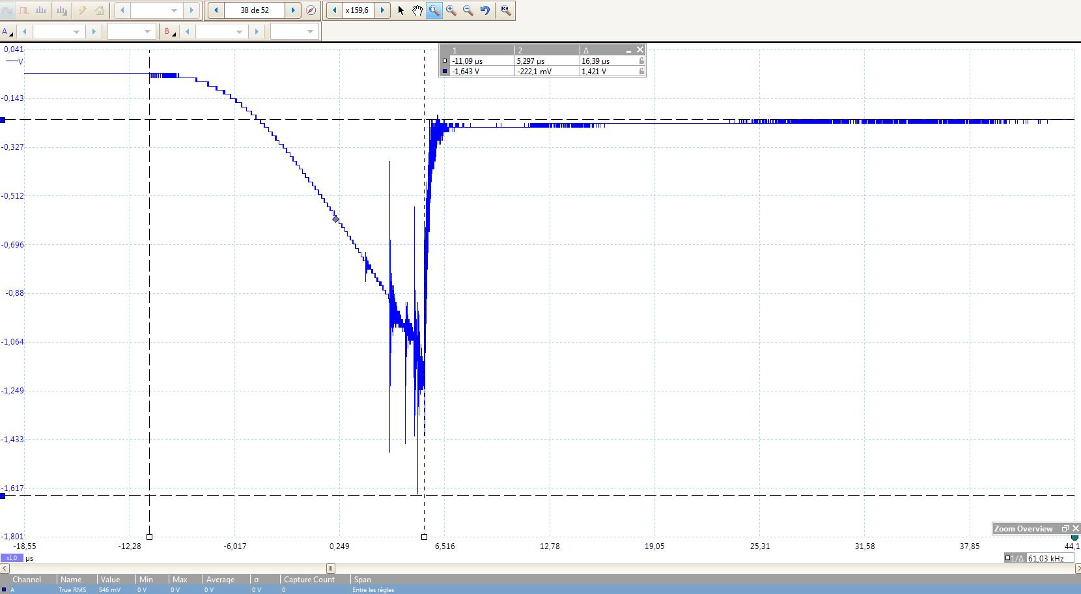Open the timebase dropdown in top toolbar
Image resolution: width=1081 pixels, height=594 pixels.
pyautogui.click(x=174, y=10)
